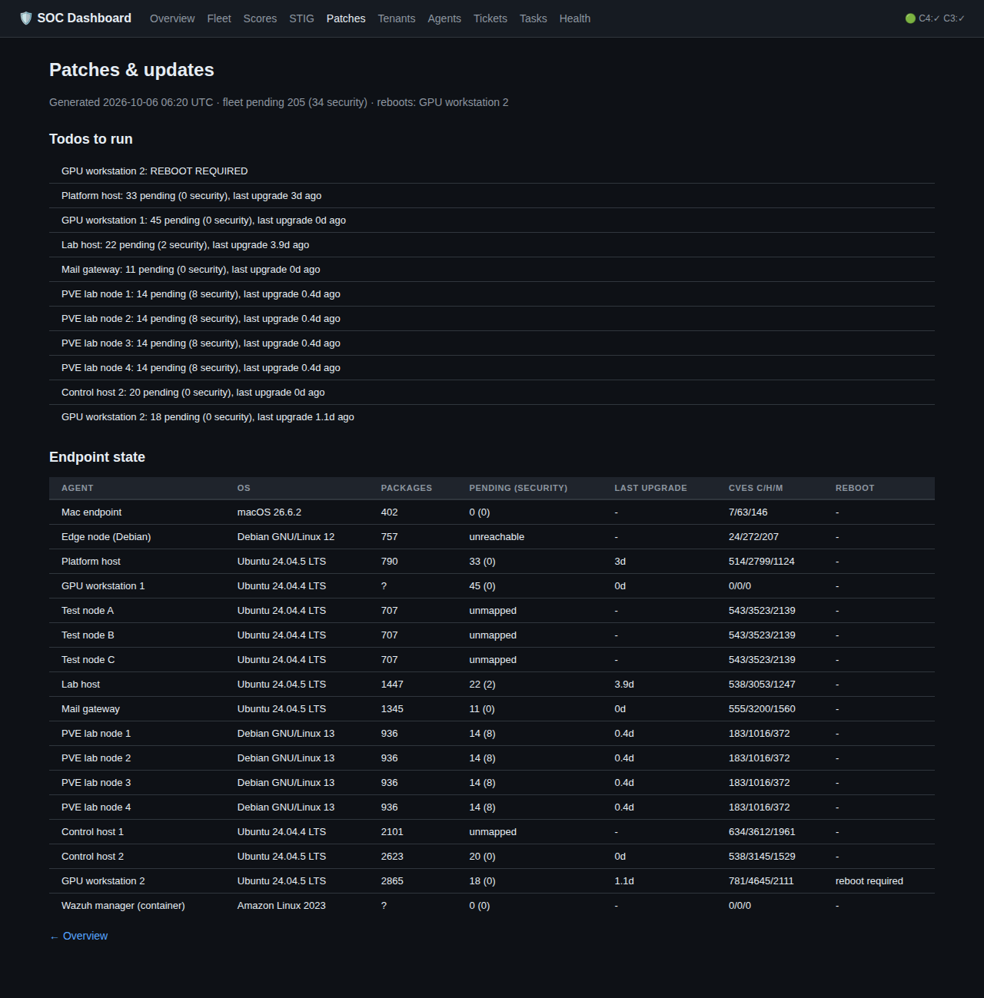The image size is (984, 998).
Task: Go to the Tasks page
Action: coord(534,18)
